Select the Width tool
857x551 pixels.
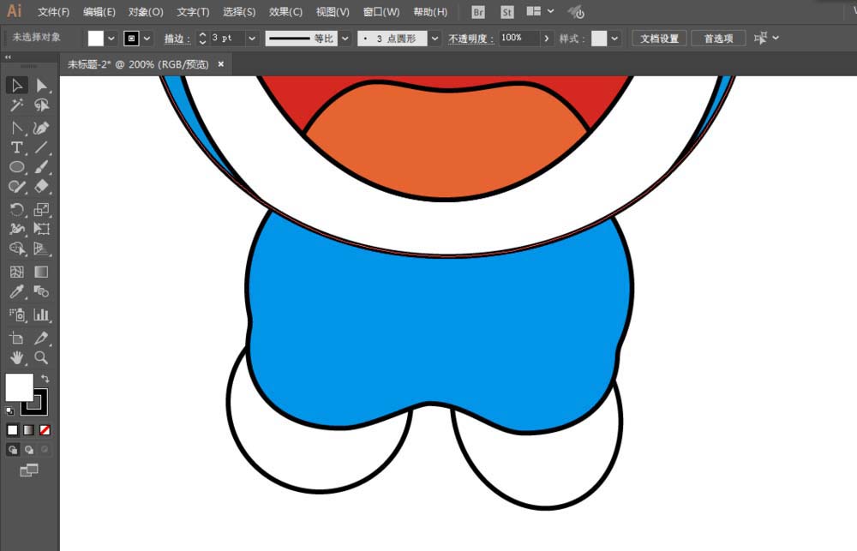tap(17, 229)
